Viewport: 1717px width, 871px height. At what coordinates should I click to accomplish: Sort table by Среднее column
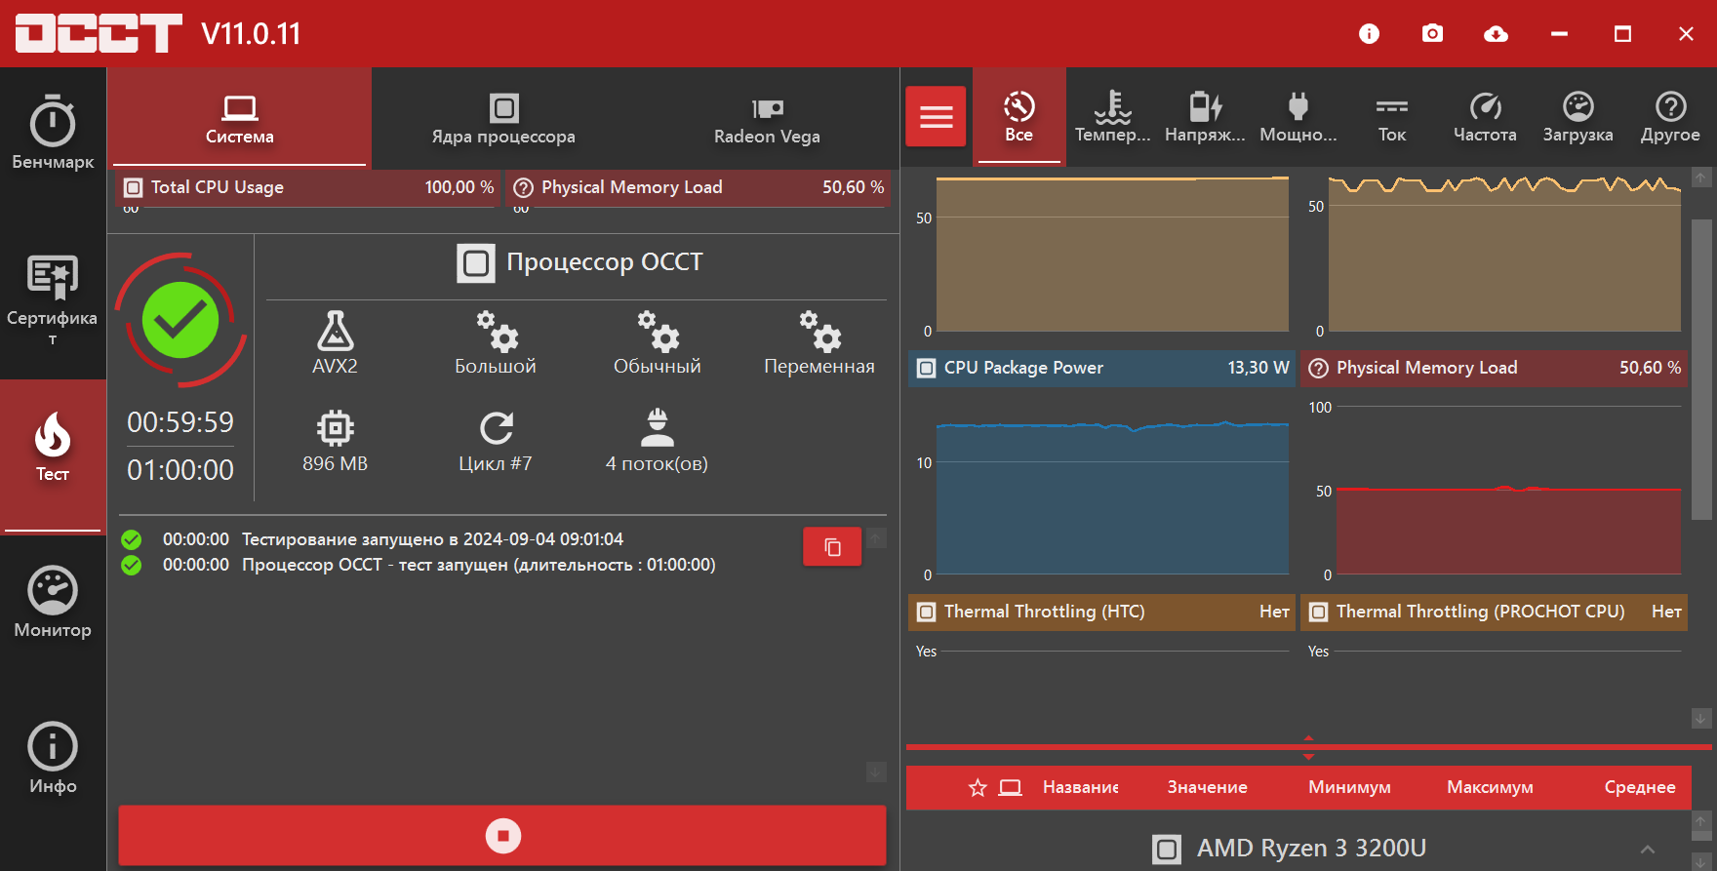[1640, 787]
